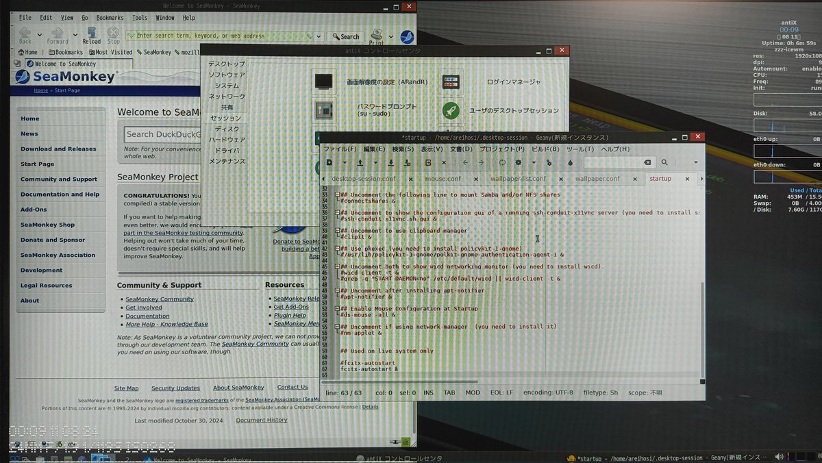Click Geany's run/execute gears icon

(549, 162)
